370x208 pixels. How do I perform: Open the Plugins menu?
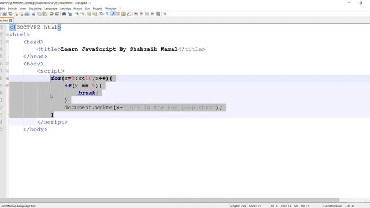[98, 8]
